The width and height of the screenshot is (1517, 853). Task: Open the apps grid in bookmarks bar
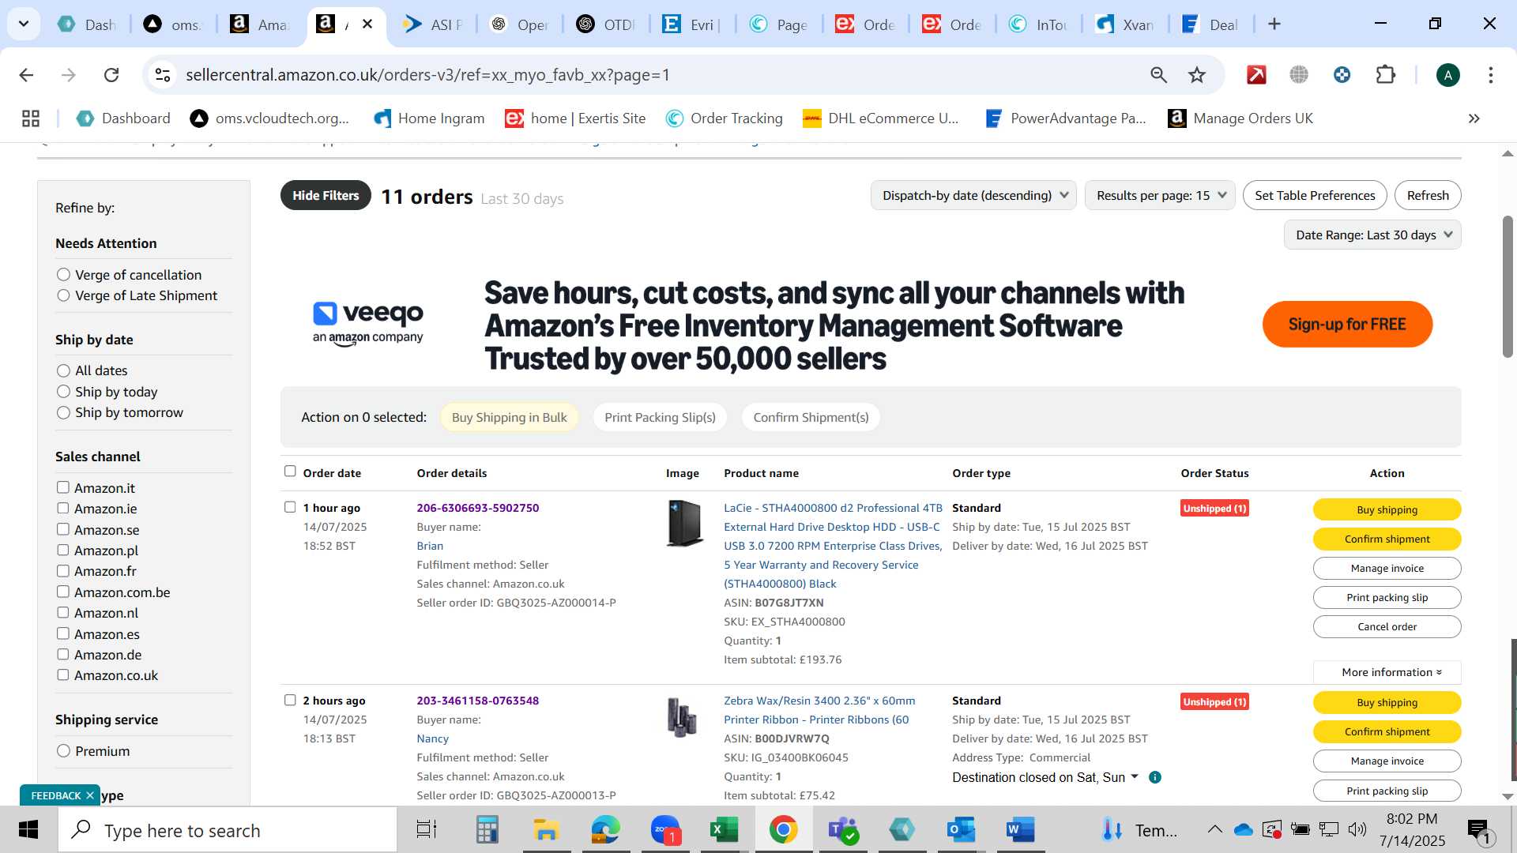click(31, 118)
